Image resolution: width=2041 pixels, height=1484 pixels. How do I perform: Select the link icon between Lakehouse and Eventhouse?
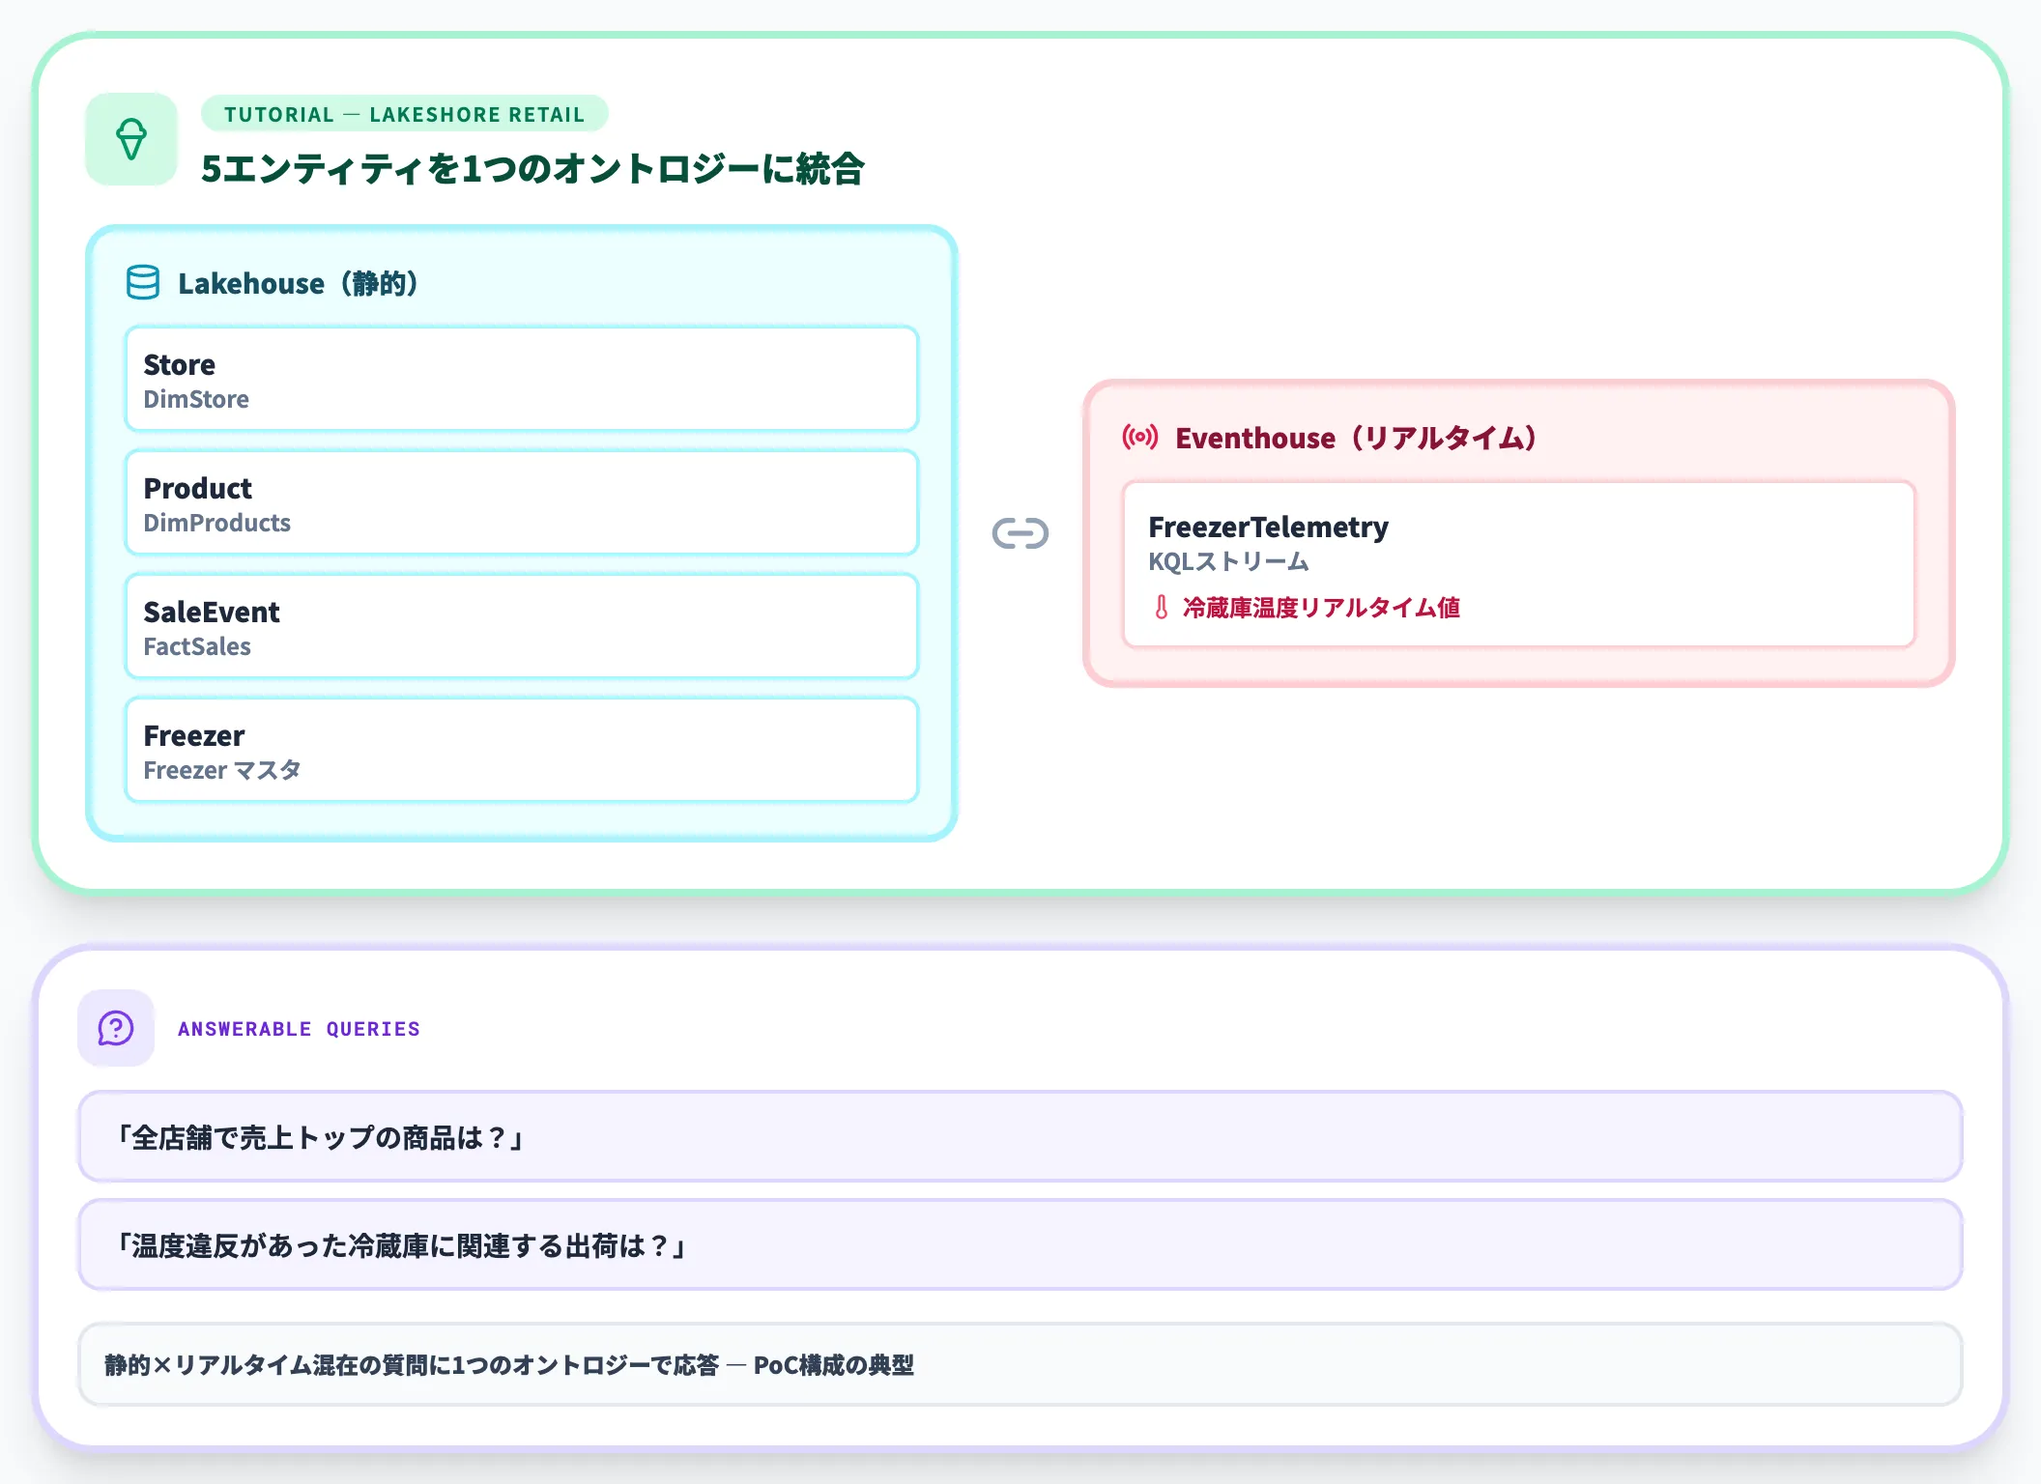coord(1020,532)
